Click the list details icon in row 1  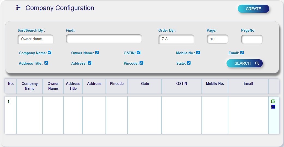pos(273,107)
